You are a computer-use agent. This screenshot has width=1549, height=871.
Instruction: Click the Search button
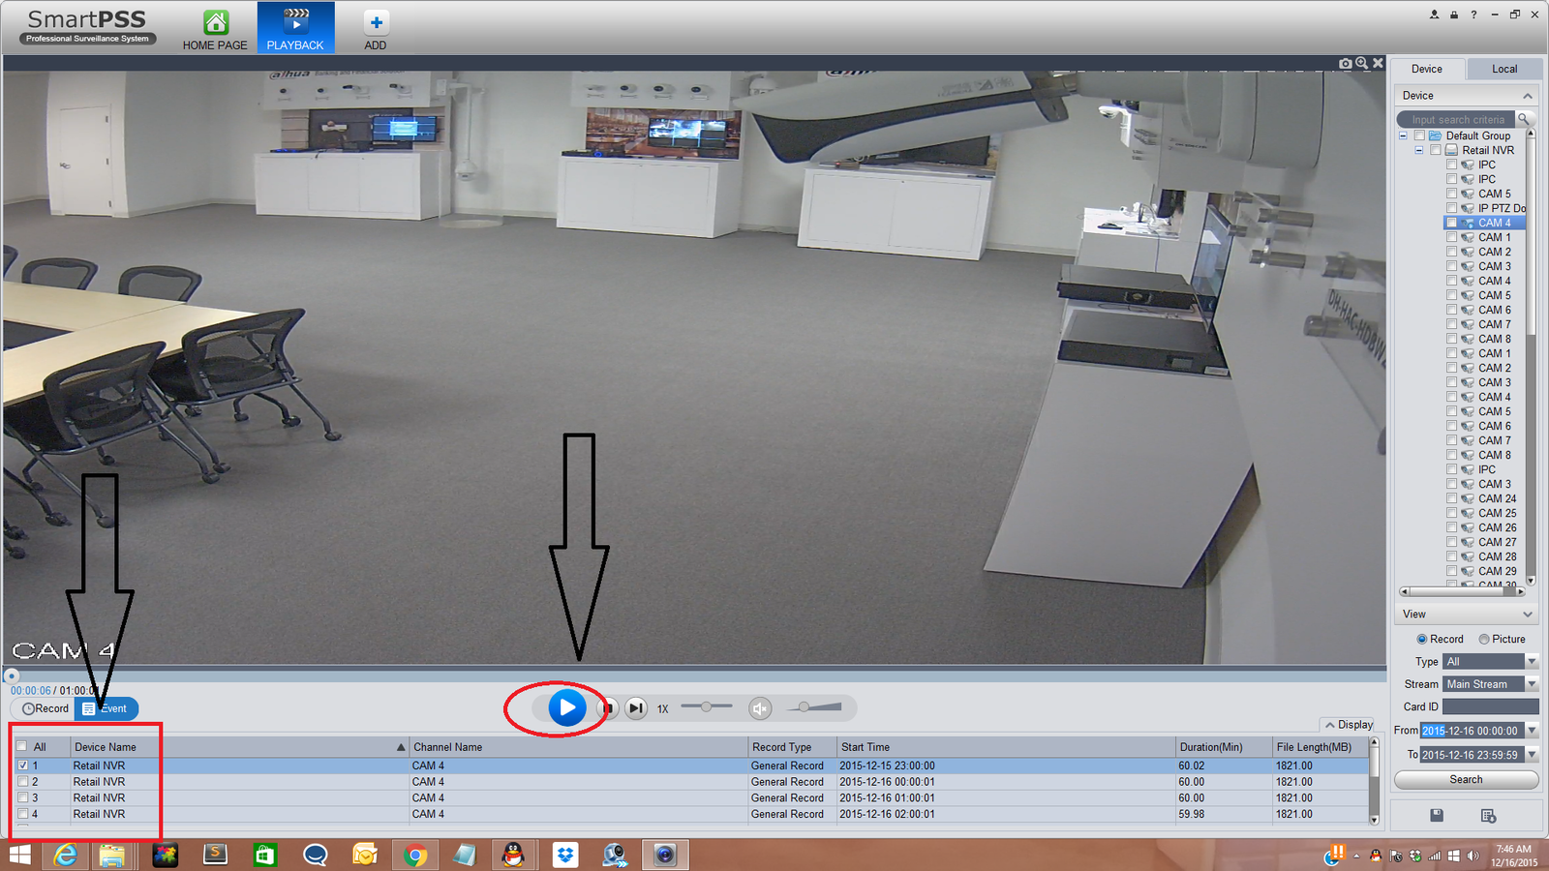(x=1466, y=779)
